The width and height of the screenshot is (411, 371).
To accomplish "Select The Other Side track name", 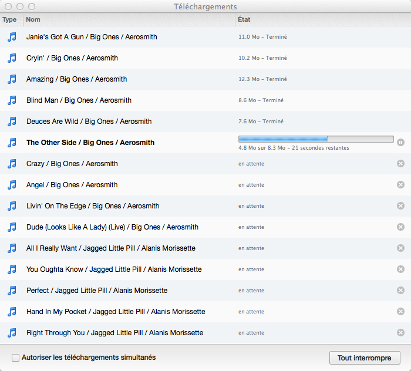I will tap(90, 143).
